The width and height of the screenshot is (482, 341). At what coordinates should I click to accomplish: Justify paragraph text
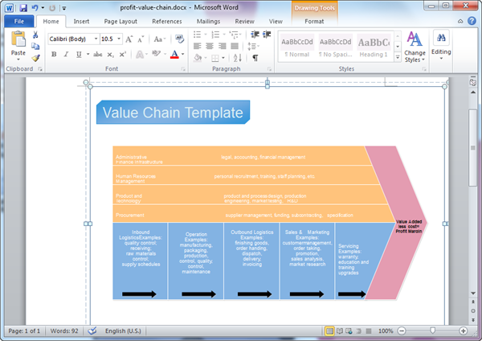click(235, 46)
